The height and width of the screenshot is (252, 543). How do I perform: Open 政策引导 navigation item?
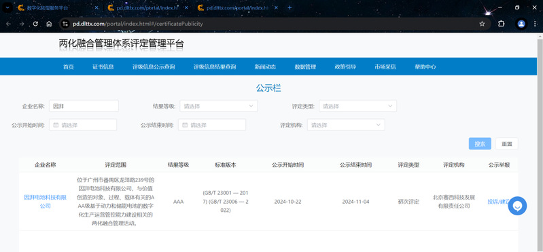coord(345,67)
